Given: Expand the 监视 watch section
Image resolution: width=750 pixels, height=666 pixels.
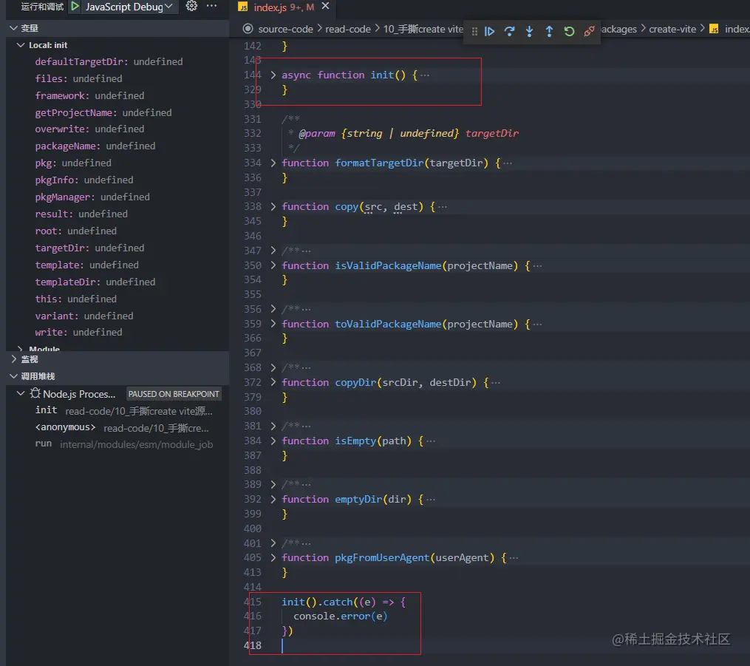Looking at the screenshot, I should click(14, 359).
